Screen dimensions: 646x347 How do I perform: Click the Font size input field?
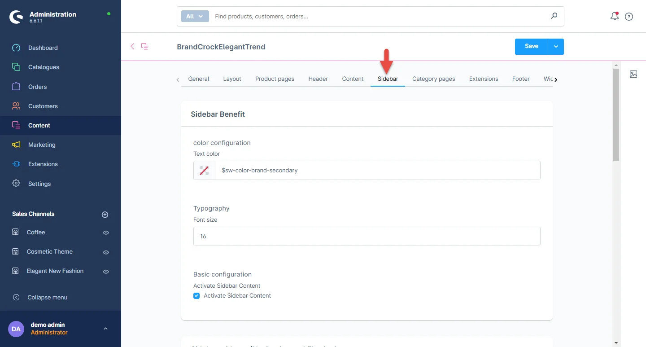(x=367, y=237)
